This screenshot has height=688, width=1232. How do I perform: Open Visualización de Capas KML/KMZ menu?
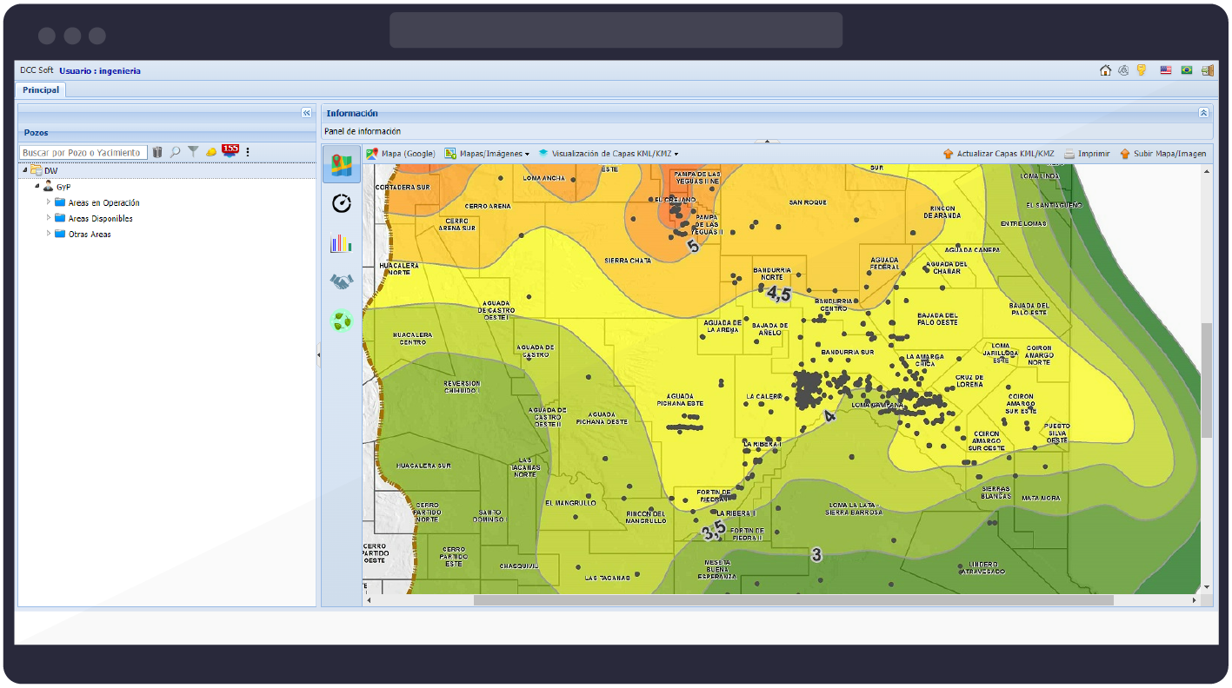click(609, 154)
